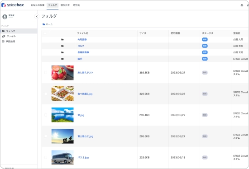Open the 差し替えテスト file link
The height and width of the screenshot is (169, 249).
(85, 73)
